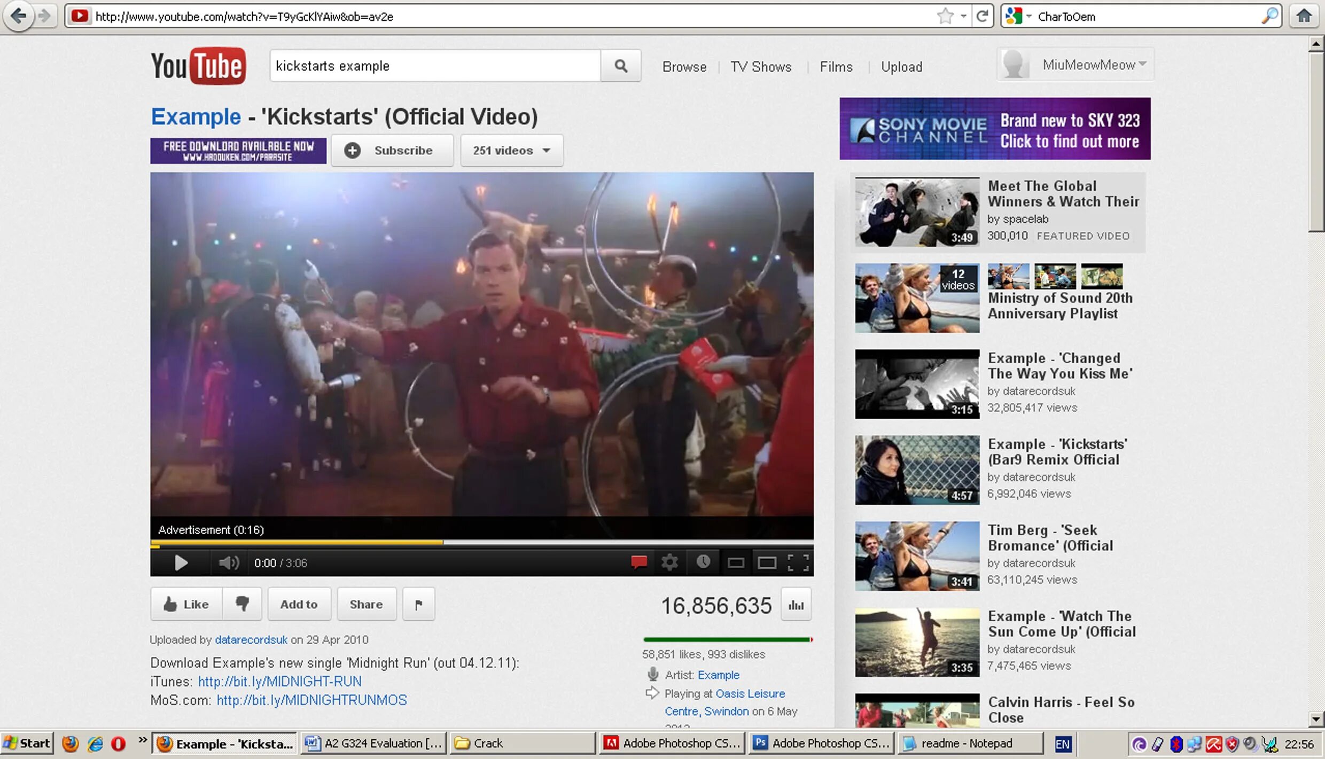Expand the MiuMeowMeow account dropdown
Screen dimensions: 1325x759
click(1075, 65)
